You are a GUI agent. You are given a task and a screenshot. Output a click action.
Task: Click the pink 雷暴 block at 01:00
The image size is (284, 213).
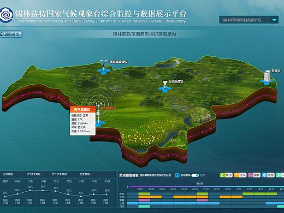[144, 200]
